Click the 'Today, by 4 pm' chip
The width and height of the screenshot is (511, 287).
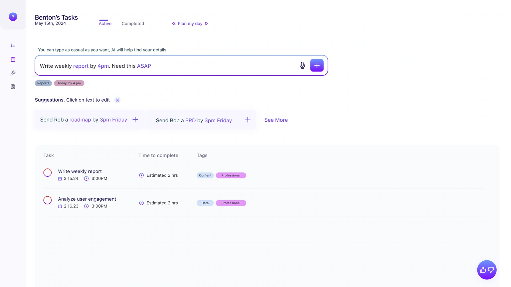tap(69, 83)
